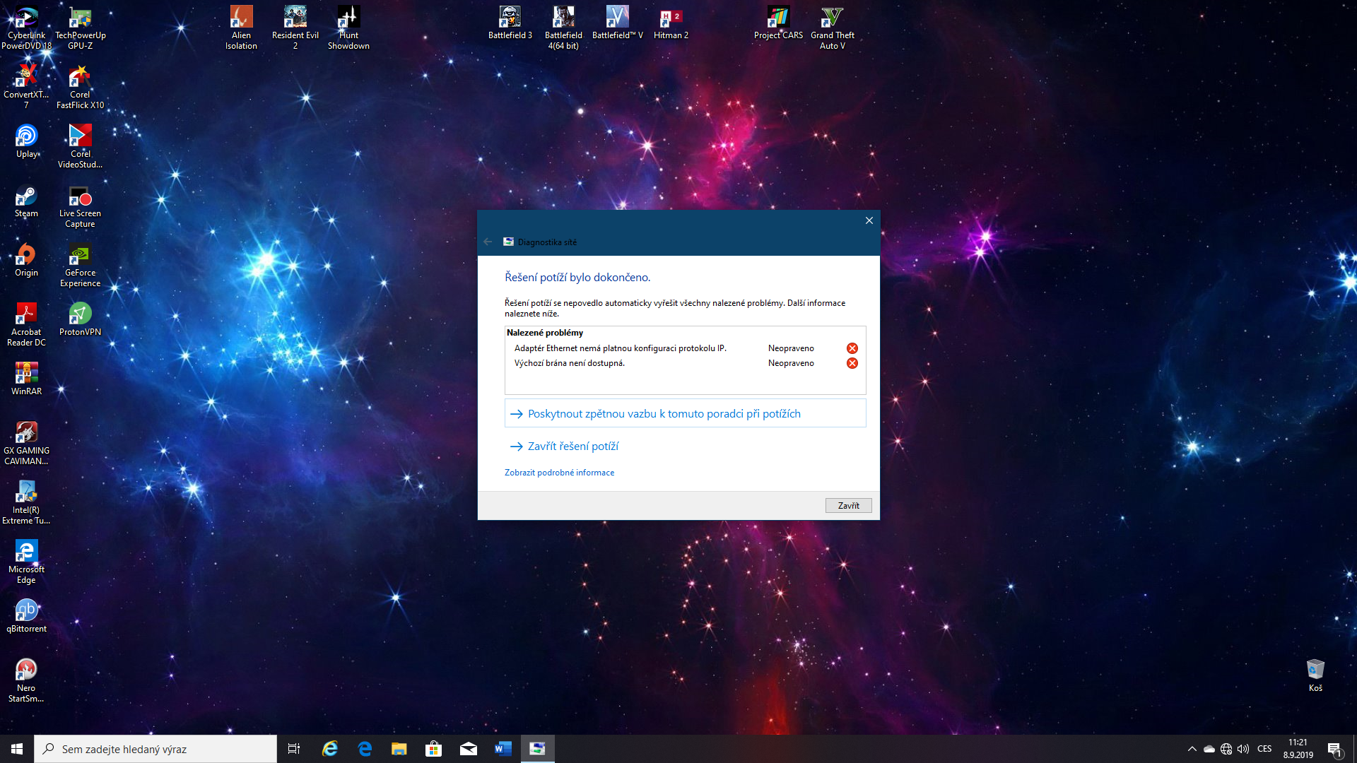Viewport: 1357px width, 763px height.
Task: Click the Word icon in the taskbar
Action: (503, 749)
